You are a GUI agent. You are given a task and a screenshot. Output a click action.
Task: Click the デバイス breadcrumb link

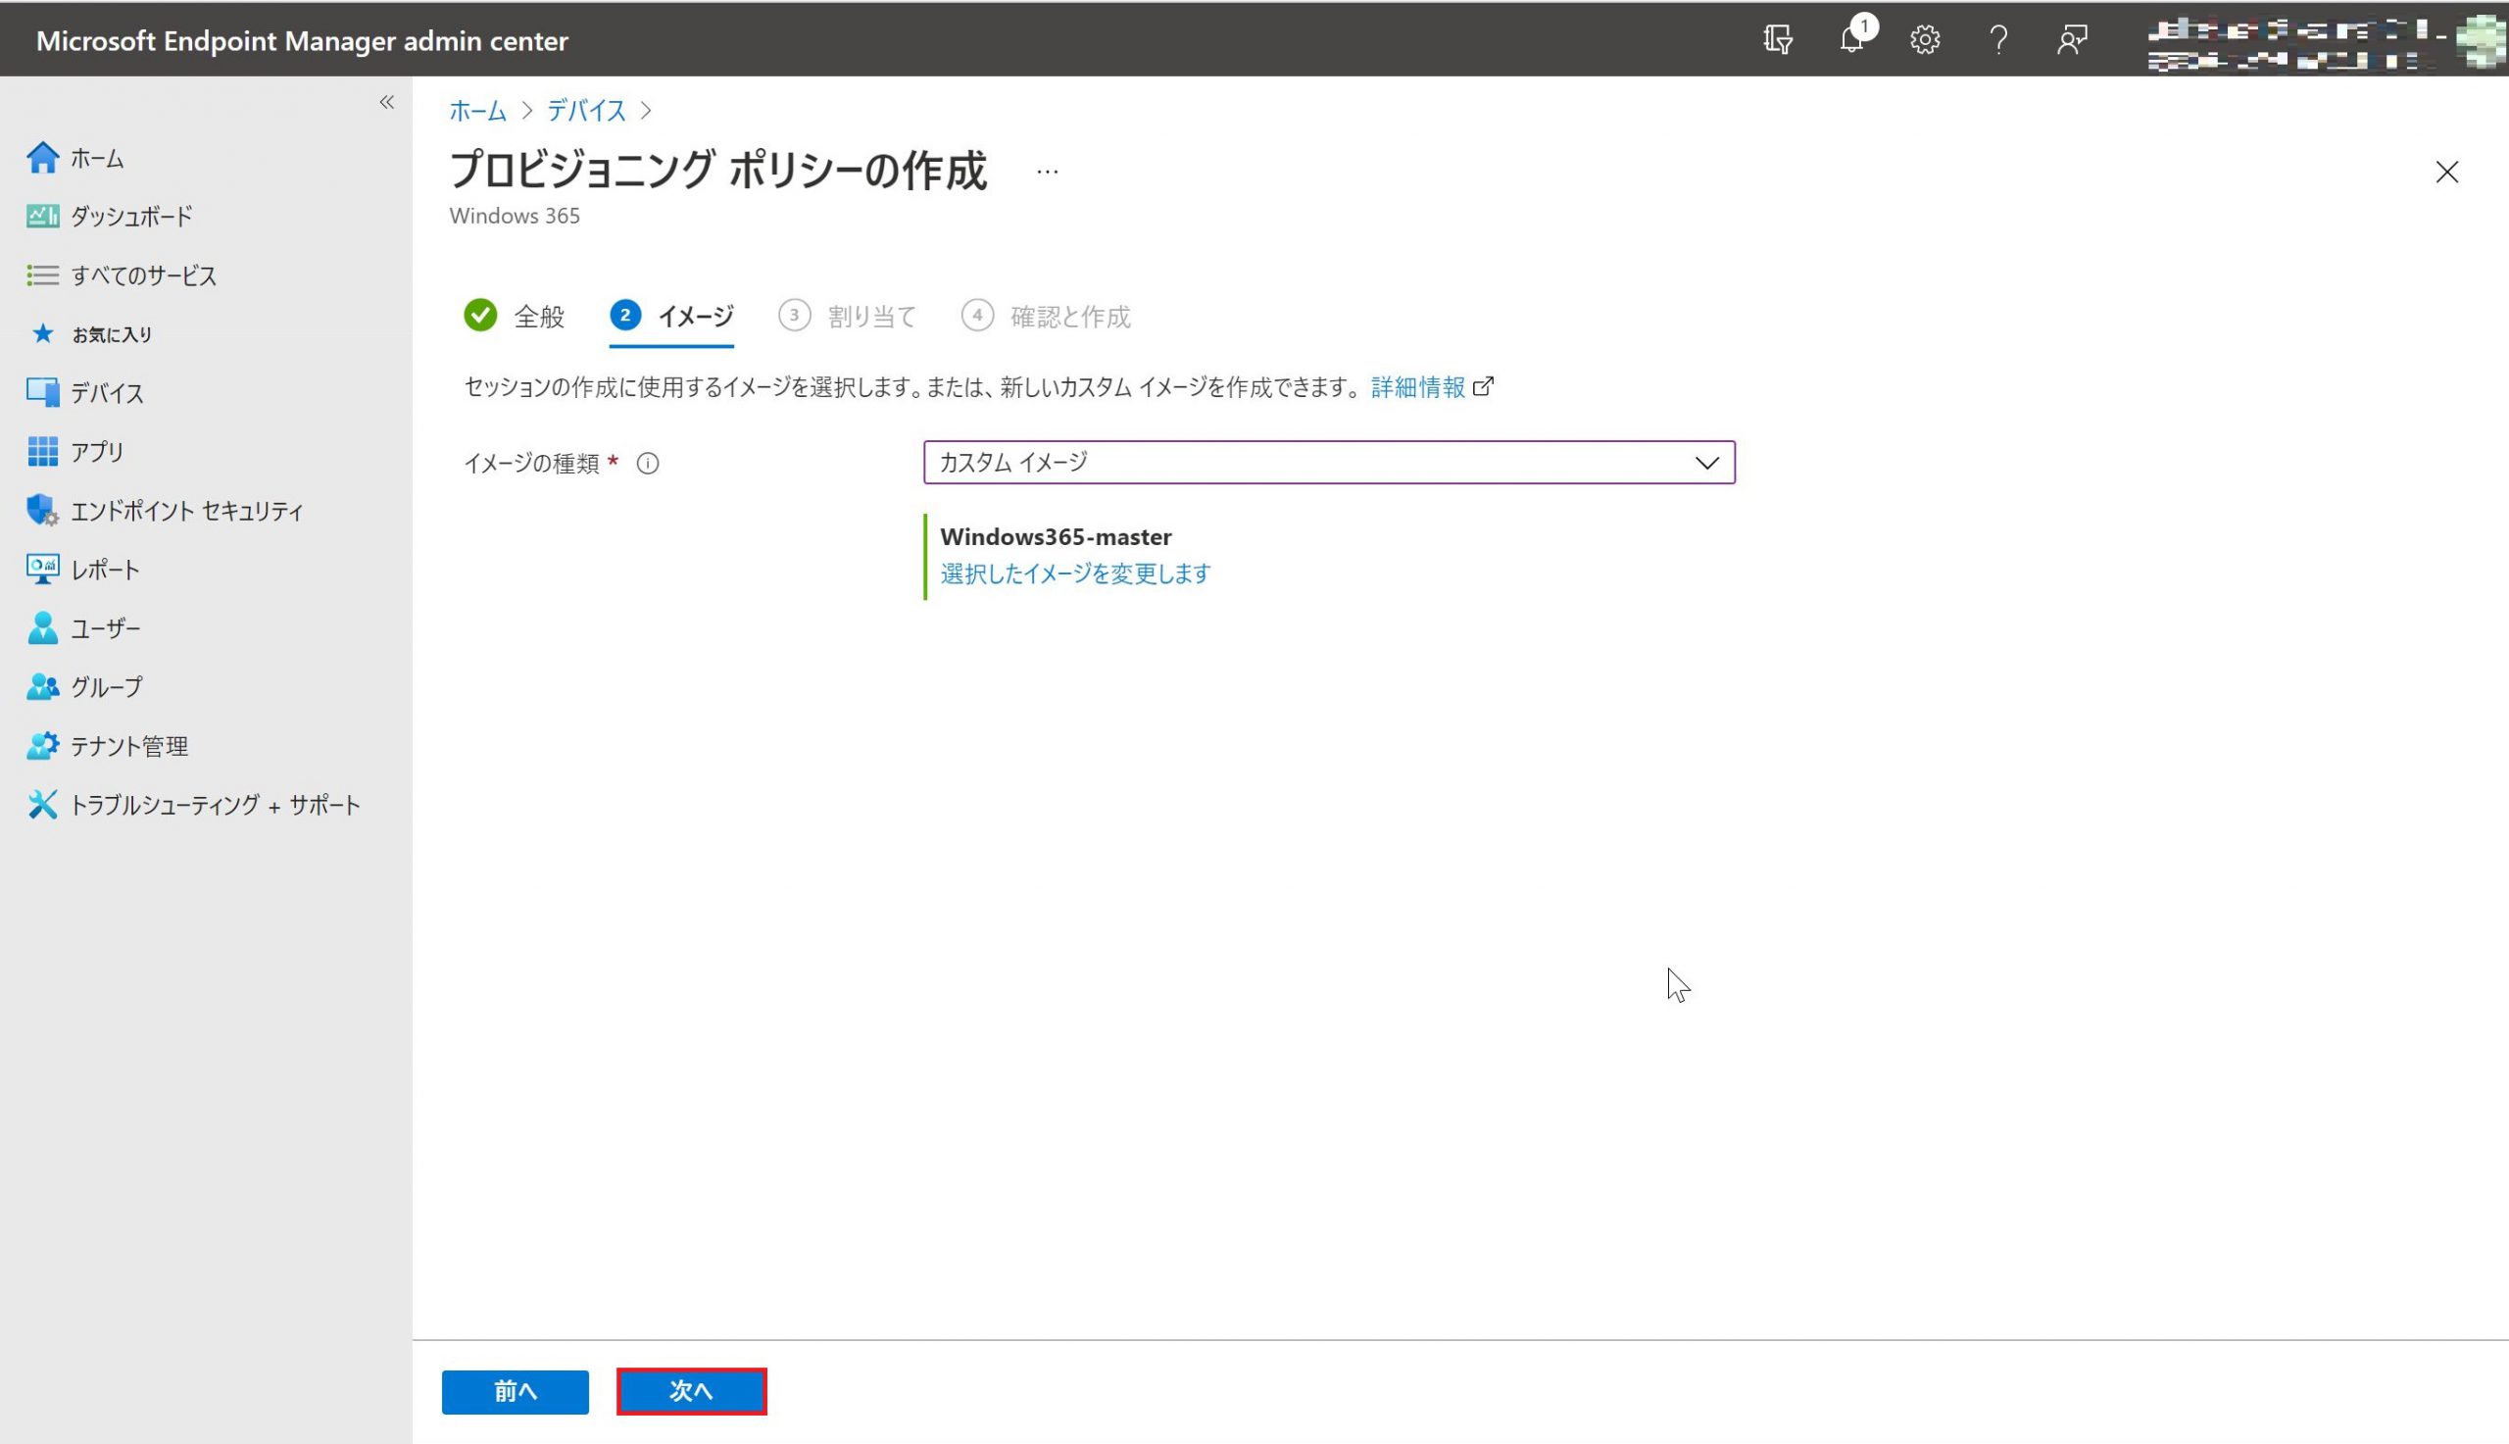click(586, 110)
